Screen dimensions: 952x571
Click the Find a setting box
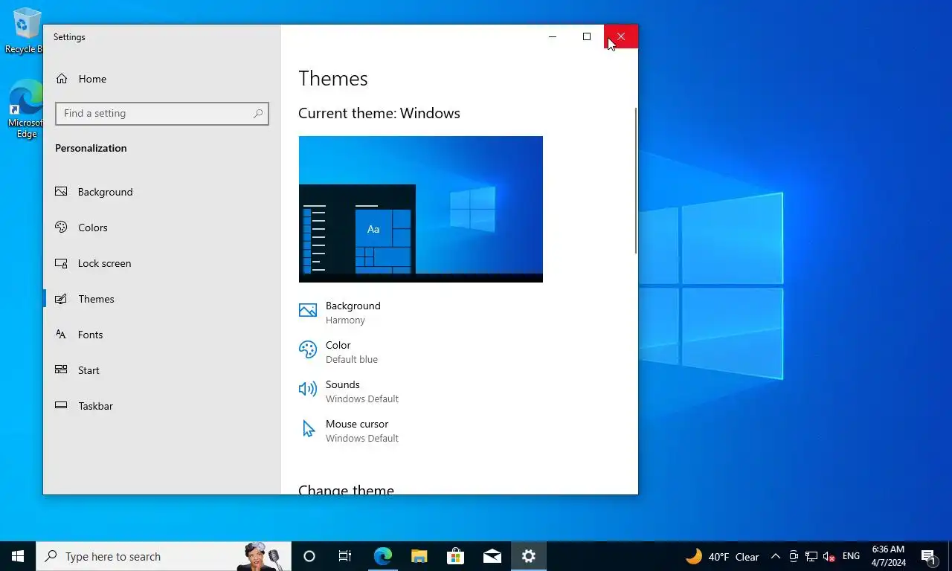point(161,113)
